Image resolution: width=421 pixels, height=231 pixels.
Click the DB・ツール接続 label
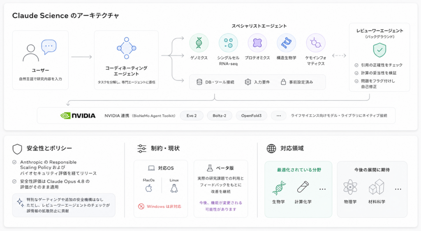coord(220,82)
